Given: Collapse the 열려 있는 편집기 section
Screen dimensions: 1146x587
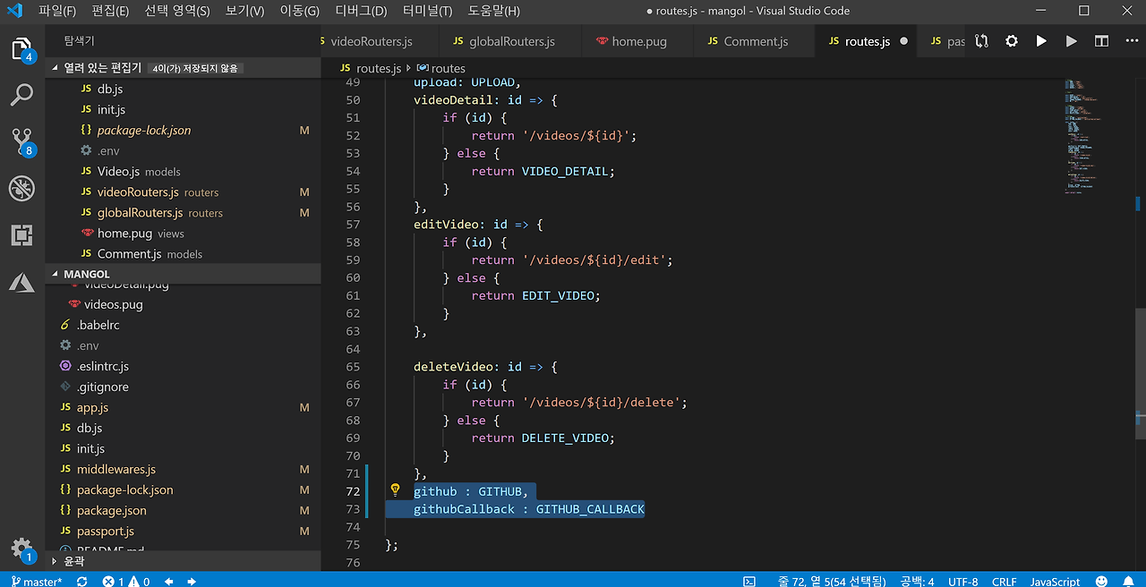Looking at the screenshot, I should [183, 68].
